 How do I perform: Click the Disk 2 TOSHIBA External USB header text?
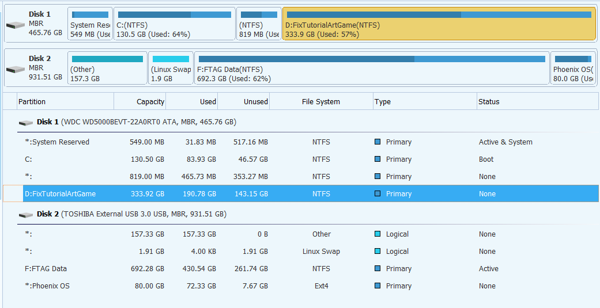[131, 214]
